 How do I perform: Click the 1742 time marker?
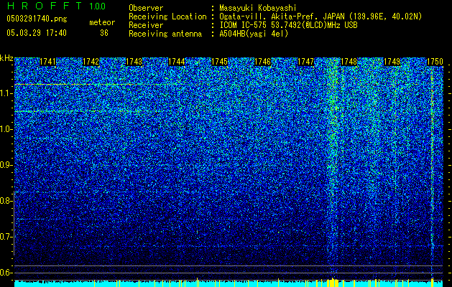(x=91, y=62)
